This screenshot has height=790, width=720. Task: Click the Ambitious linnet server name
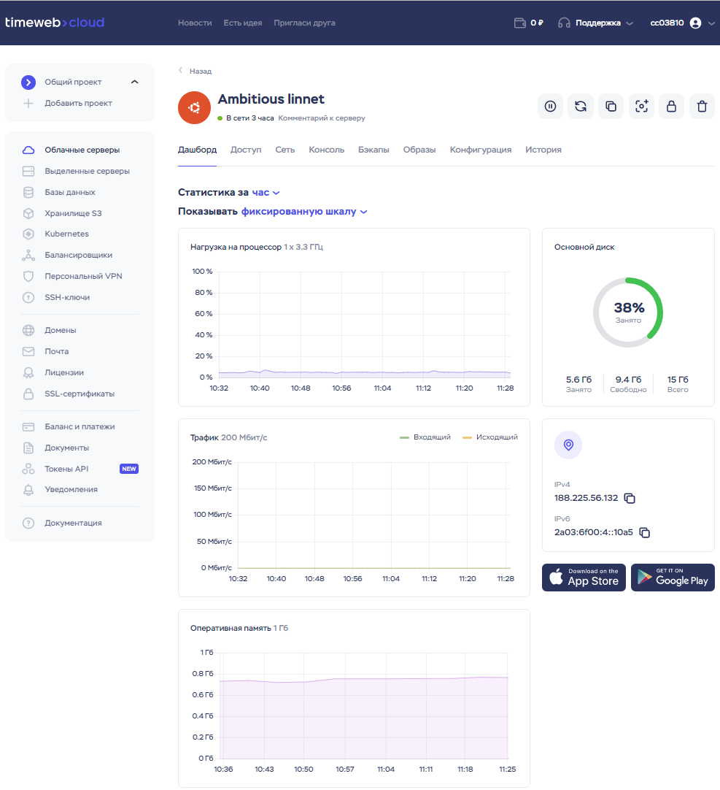point(271,99)
